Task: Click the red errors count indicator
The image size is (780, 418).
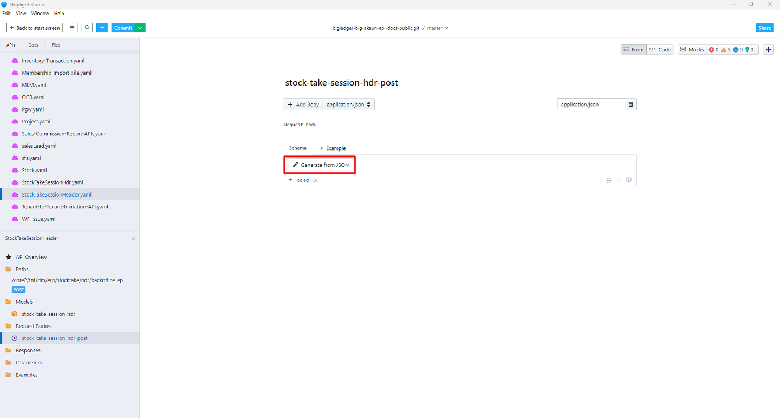Action: coord(713,49)
